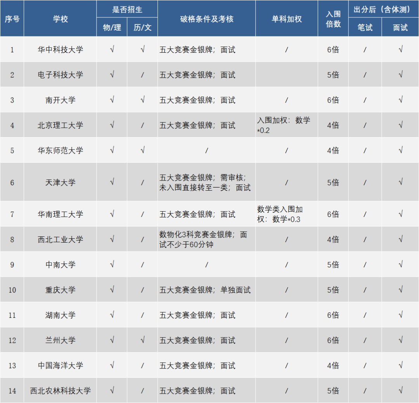Select the 重庆大学 school cell
Image resolution: width=419 pixels, height=403 pixels.
[60, 289]
